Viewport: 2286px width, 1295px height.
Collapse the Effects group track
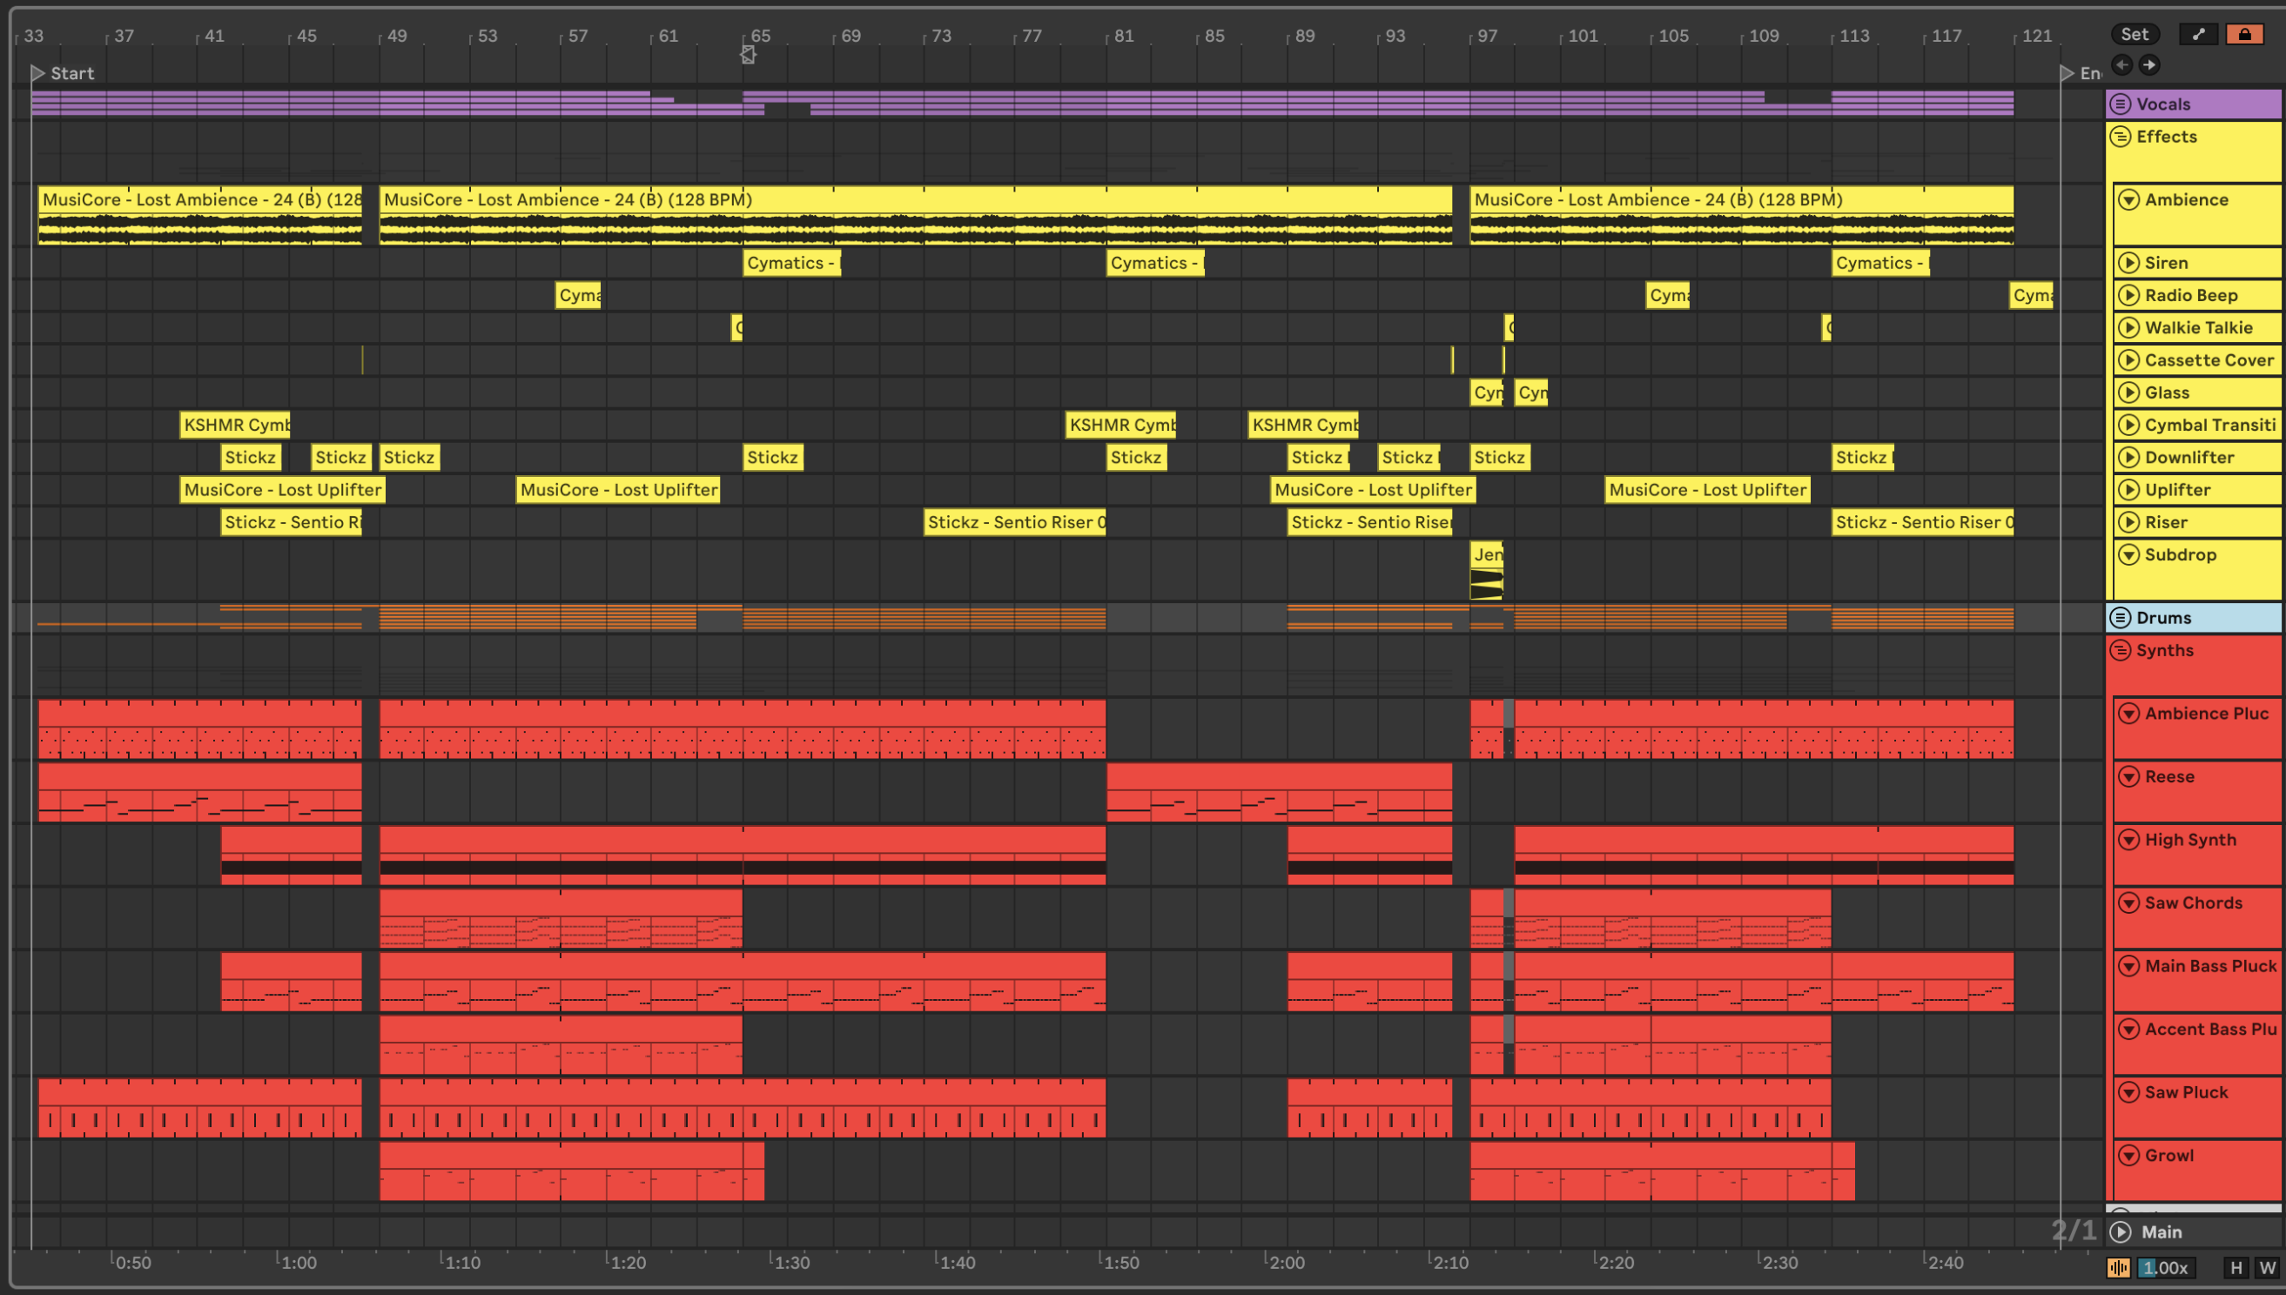(2121, 136)
